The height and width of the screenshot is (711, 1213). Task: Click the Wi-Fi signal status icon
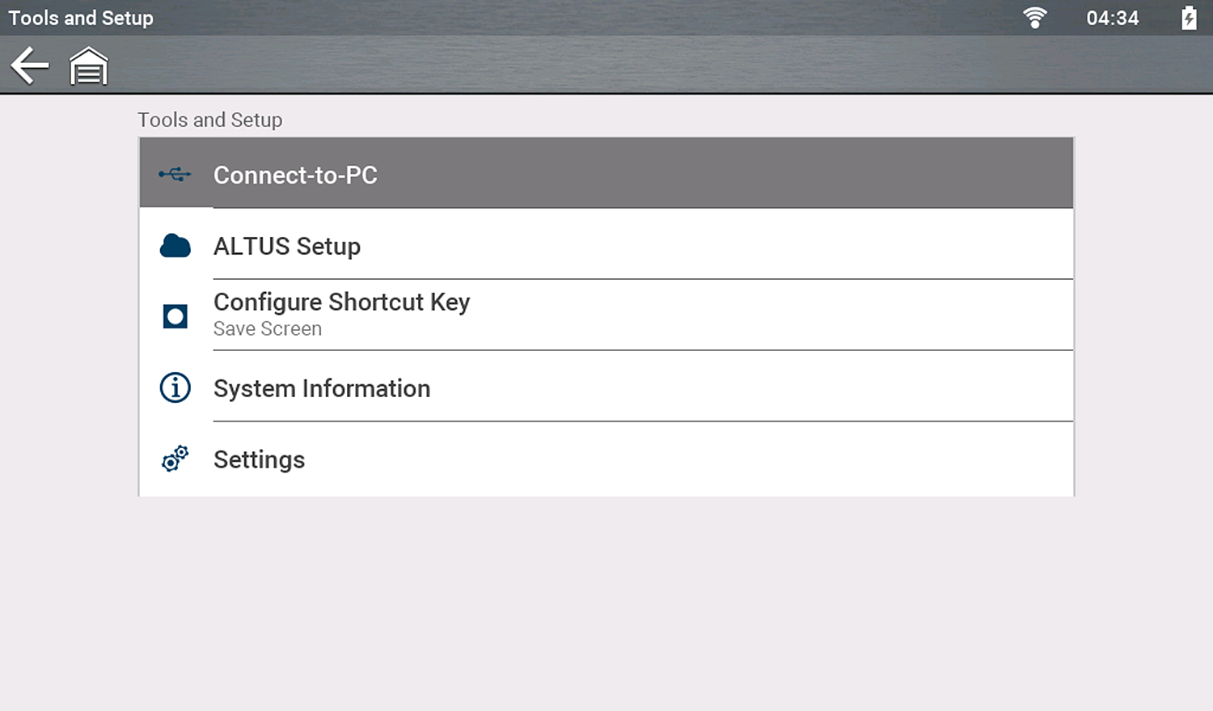point(1034,18)
